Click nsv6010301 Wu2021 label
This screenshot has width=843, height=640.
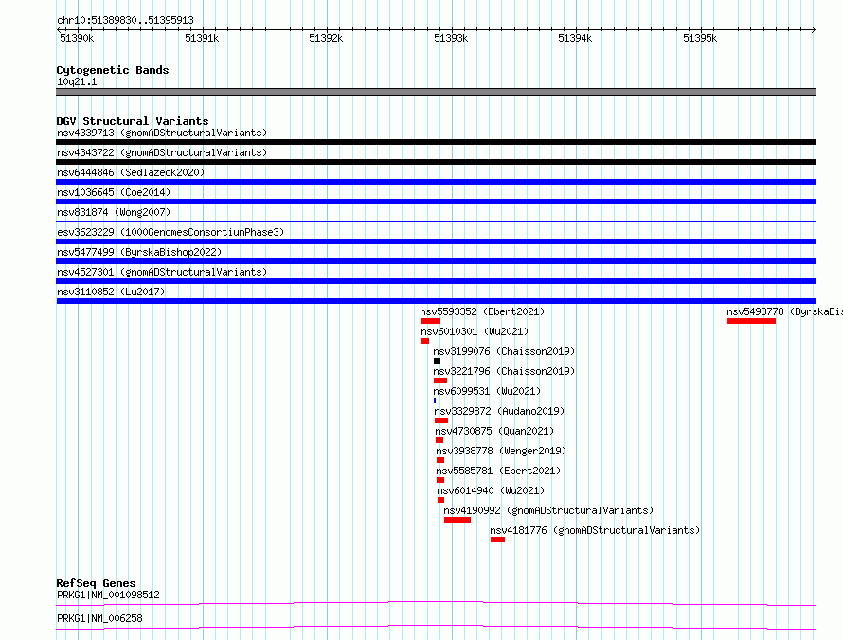click(475, 331)
